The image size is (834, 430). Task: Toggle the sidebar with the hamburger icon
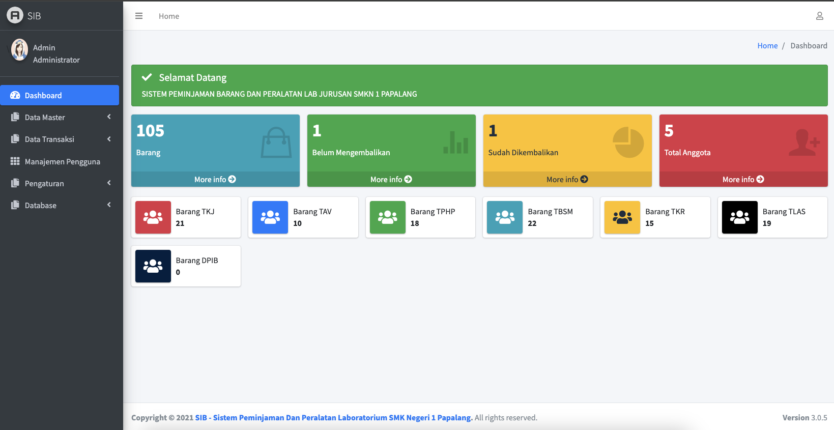[x=138, y=16]
